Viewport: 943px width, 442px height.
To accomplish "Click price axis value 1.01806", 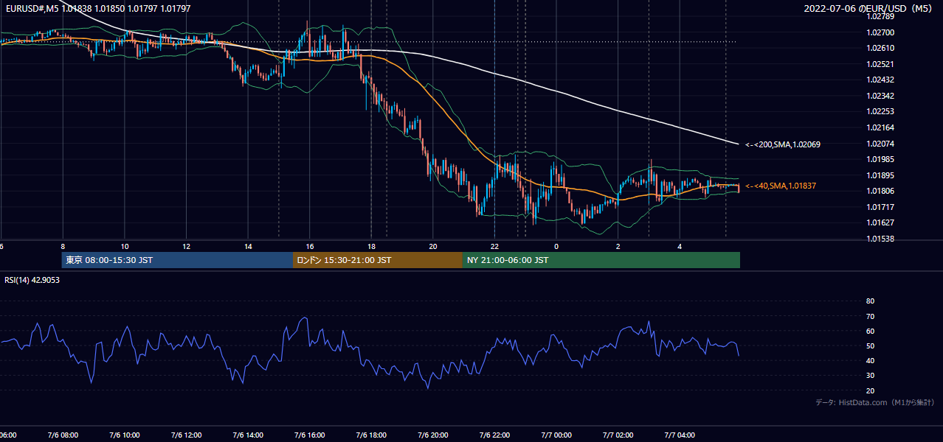I will [x=880, y=191].
